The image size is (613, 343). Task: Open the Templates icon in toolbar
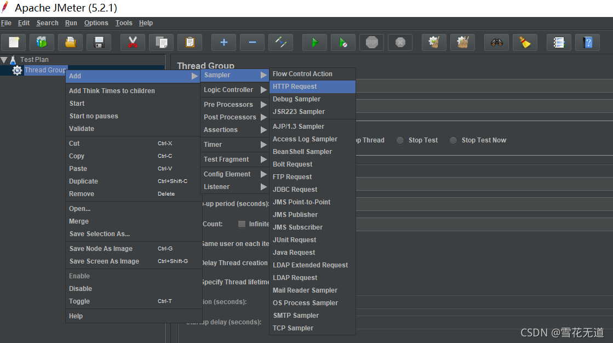pyautogui.click(x=42, y=42)
